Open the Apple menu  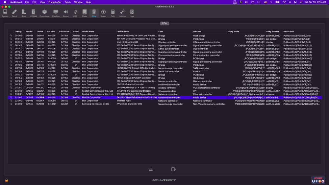click(5, 2)
